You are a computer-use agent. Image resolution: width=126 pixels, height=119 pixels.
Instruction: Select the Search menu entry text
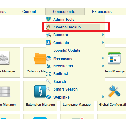60,82
